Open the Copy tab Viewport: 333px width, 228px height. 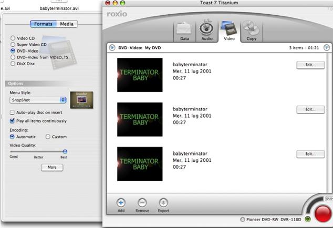pos(252,31)
